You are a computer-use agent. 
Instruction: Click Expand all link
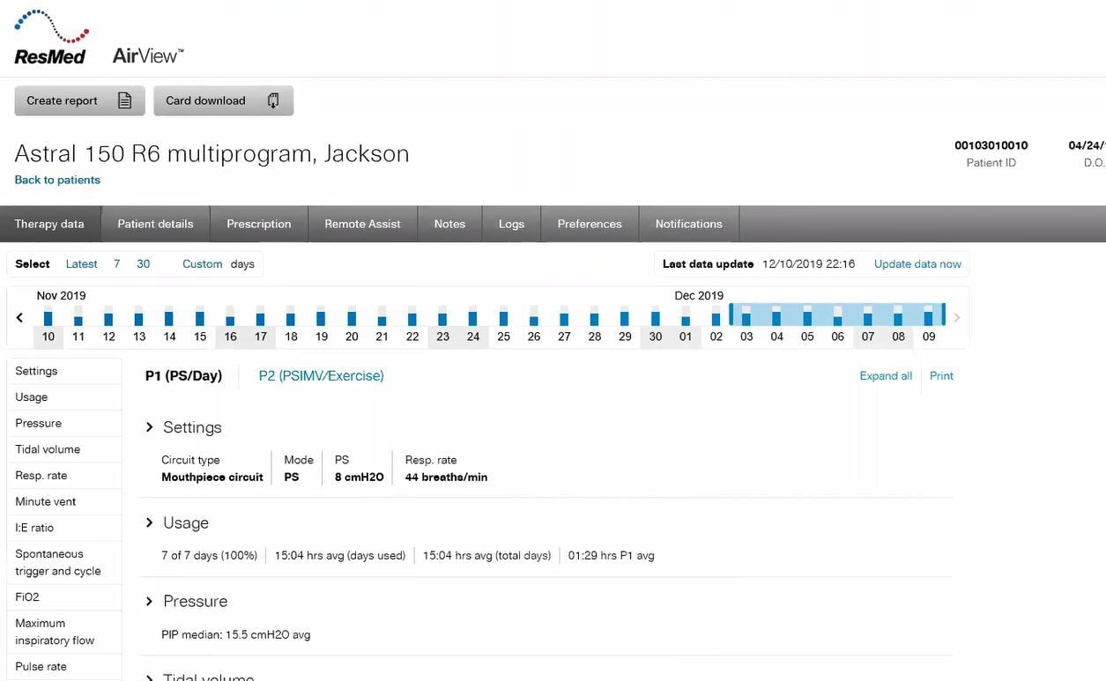click(886, 375)
